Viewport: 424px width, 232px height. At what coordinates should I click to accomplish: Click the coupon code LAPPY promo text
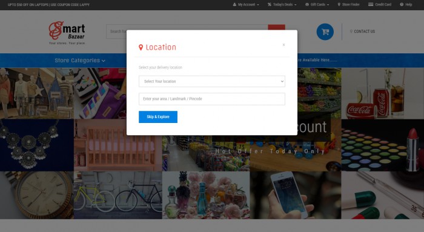tap(48, 5)
